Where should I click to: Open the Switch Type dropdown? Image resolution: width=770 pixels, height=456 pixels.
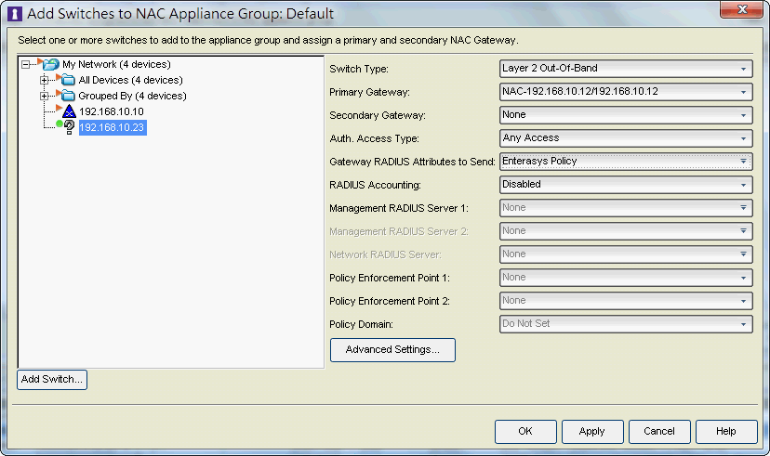coord(626,69)
